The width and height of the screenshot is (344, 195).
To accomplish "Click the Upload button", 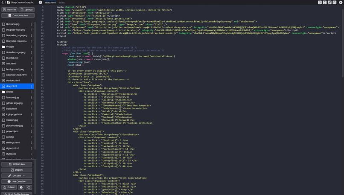I will point(26,10).
